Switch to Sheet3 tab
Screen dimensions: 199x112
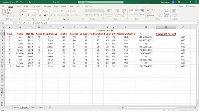pos(32,107)
